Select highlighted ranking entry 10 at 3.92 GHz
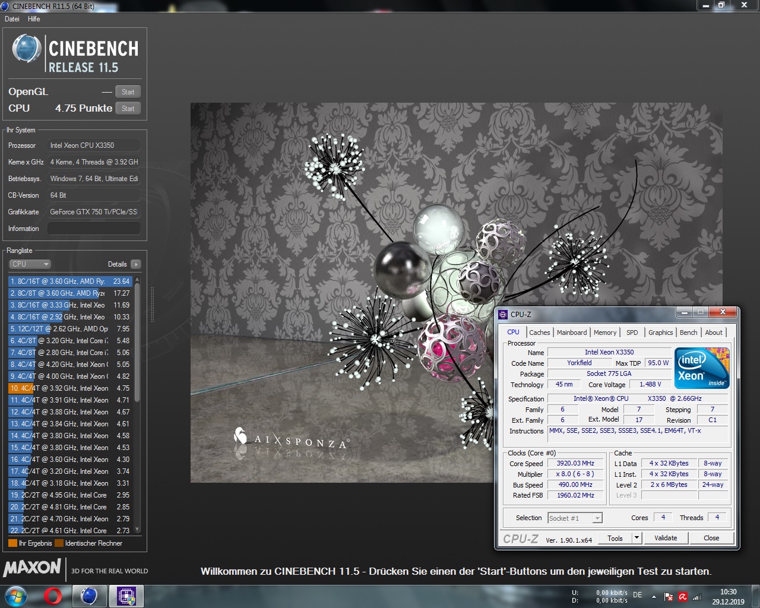 tap(71, 388)
